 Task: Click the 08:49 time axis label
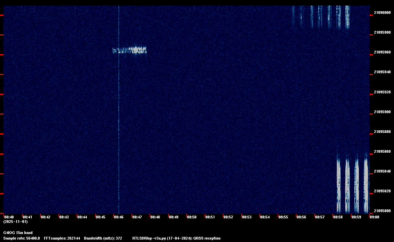point(174,217)
